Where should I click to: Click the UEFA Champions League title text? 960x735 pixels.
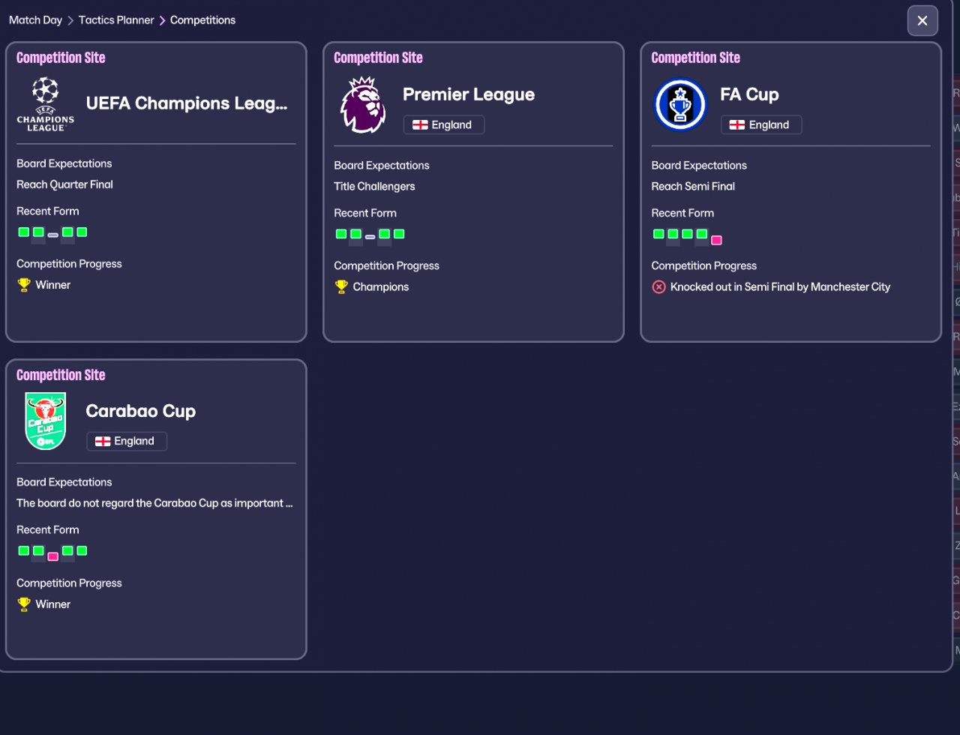point(187,103)
